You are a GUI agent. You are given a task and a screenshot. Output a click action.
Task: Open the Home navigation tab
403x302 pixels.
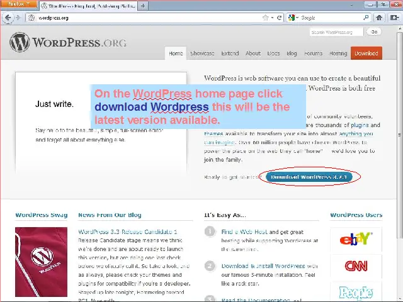tap(176, 53)
